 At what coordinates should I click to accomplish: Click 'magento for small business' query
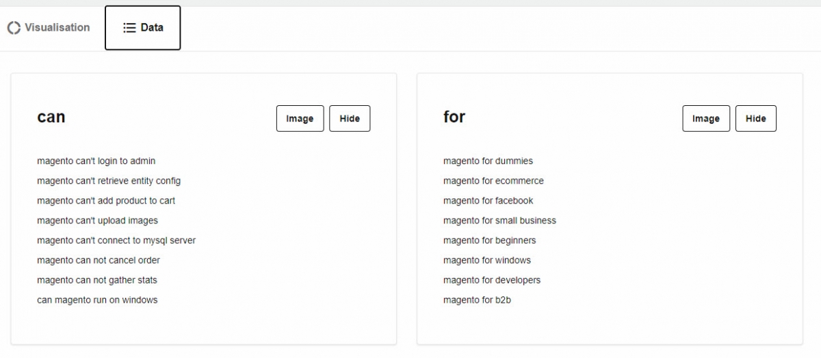499,221
